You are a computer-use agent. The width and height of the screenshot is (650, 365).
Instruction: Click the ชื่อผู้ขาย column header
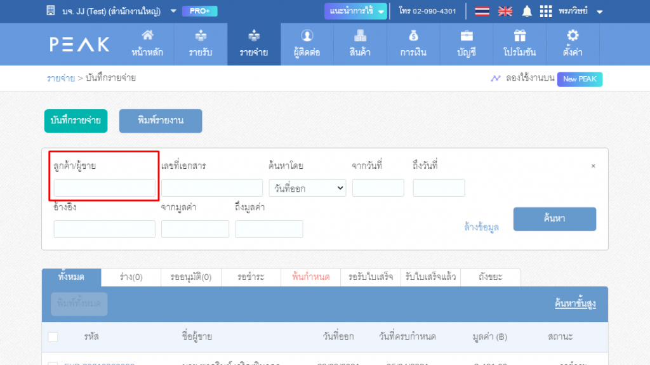pyautogui.click(x=197, y=337)
